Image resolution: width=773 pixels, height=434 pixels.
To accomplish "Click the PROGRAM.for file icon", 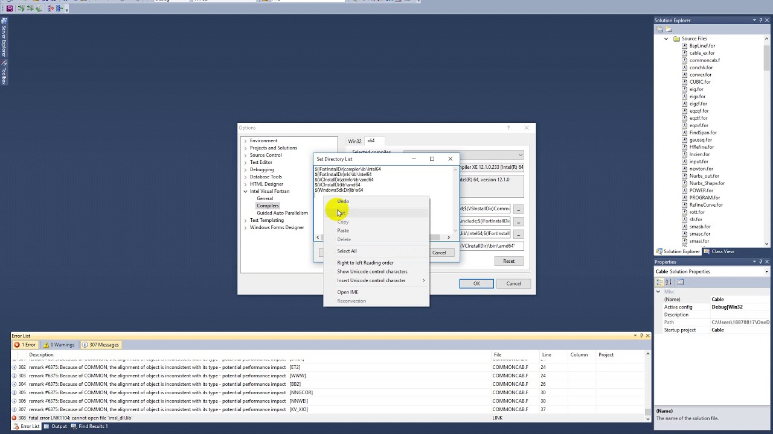I will 684,198.
